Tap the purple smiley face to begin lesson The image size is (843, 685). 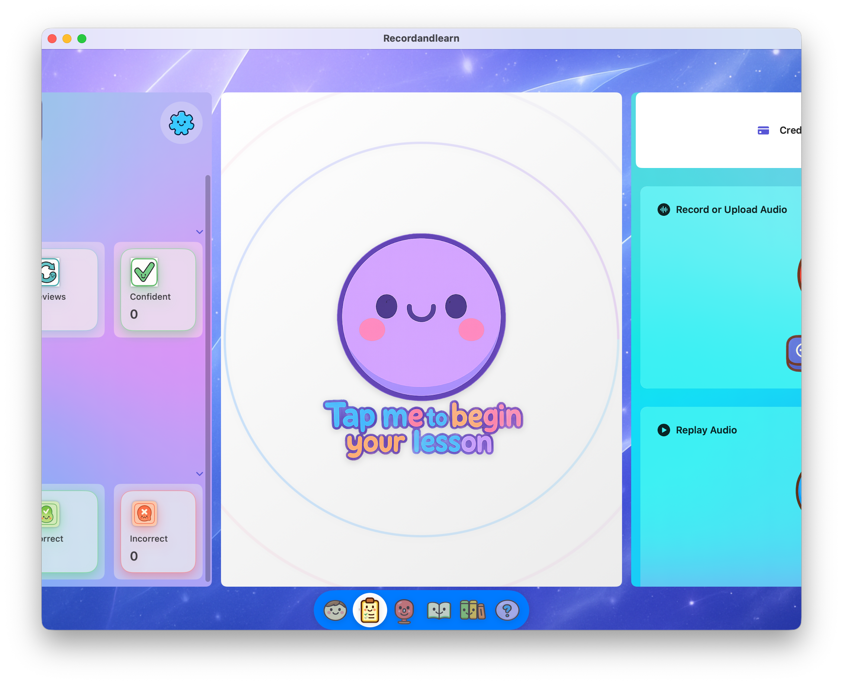click(x=421, y=317)
